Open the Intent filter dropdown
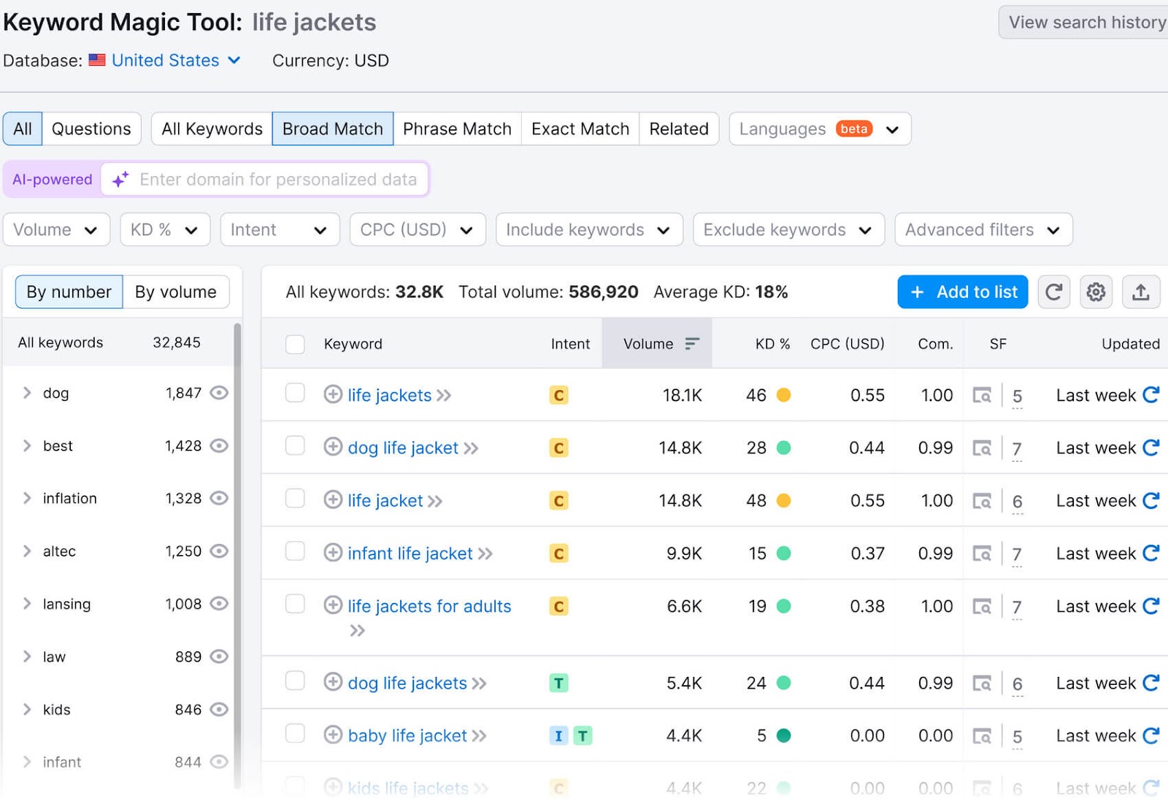 pos(280,229)
